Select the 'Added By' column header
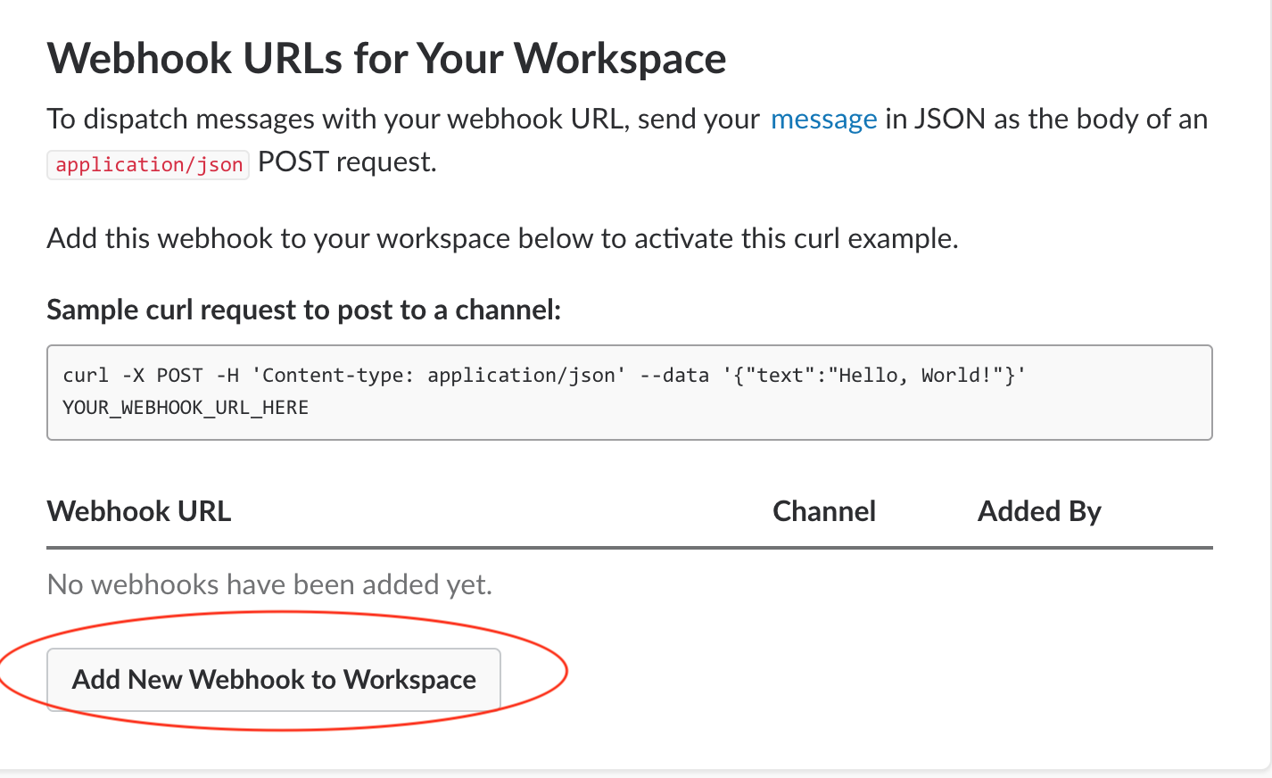This screenshot has width=1272, height=778. 1039,511
